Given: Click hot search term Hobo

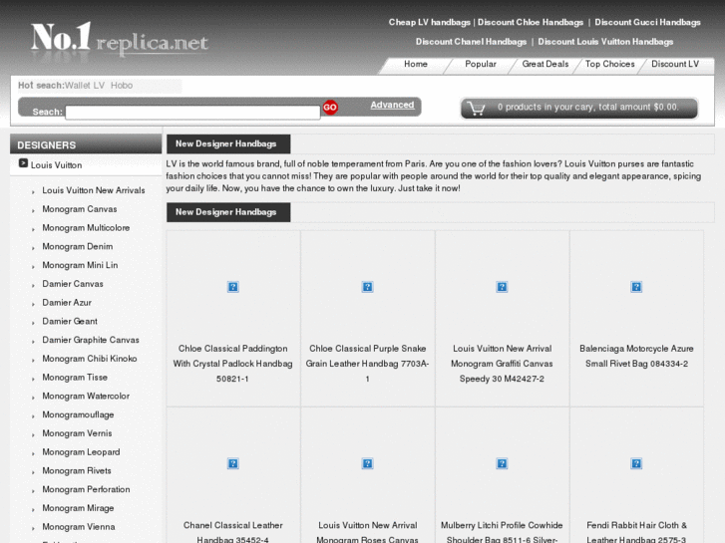Looking at the screenshot, I should click(122, 86).
